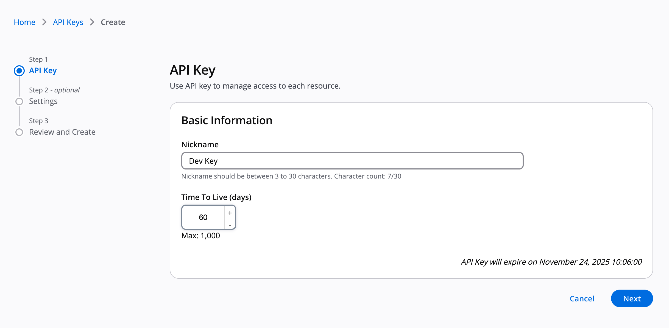Click the Review and Create step label

pyautogui.click(x=62, y=132)
